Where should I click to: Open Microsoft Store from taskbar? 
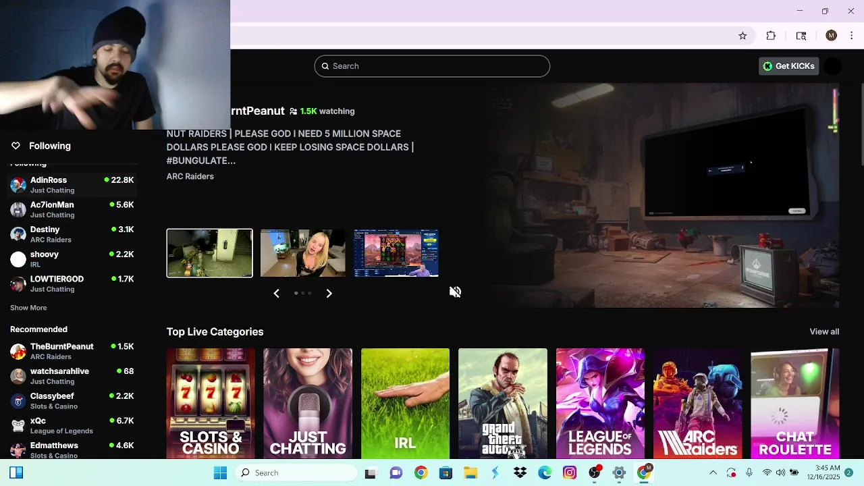point(446,473)
